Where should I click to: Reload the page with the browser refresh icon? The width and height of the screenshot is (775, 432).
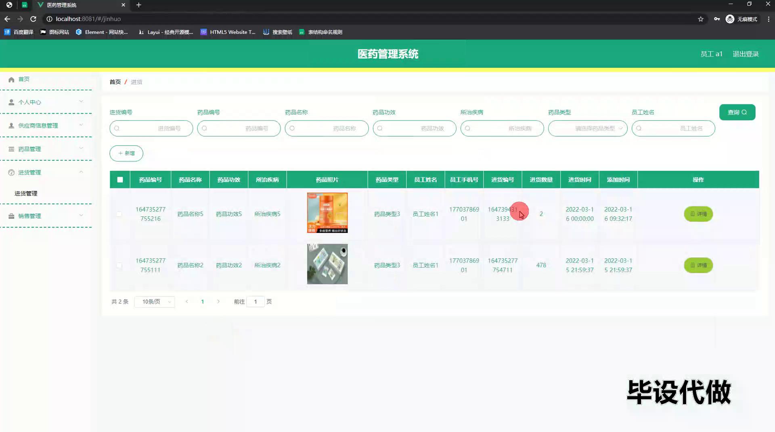point(34,19)
